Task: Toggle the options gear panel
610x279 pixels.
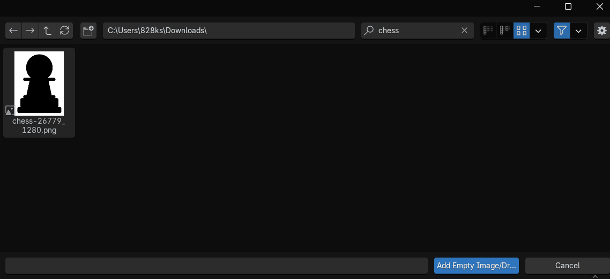Action: (601, 31)
